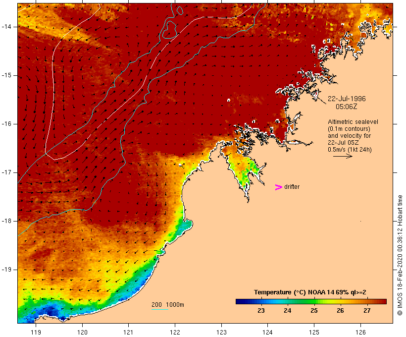Click the dark blue end of the temperature colorbar
This screenshot has height=337, width=406.
click(240, 301)
